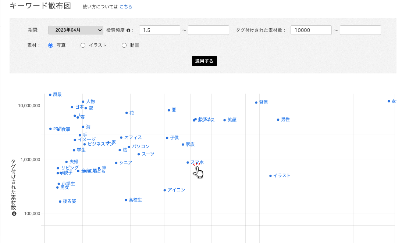Click the info icon below the y-axis label

point(14,214)
